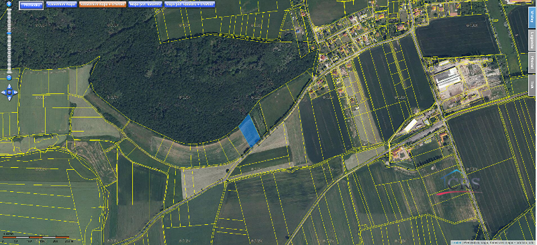Open the Legenda side tab
Image resolution: width=537 pixels, height=245 pixels.
coord(532,40)
